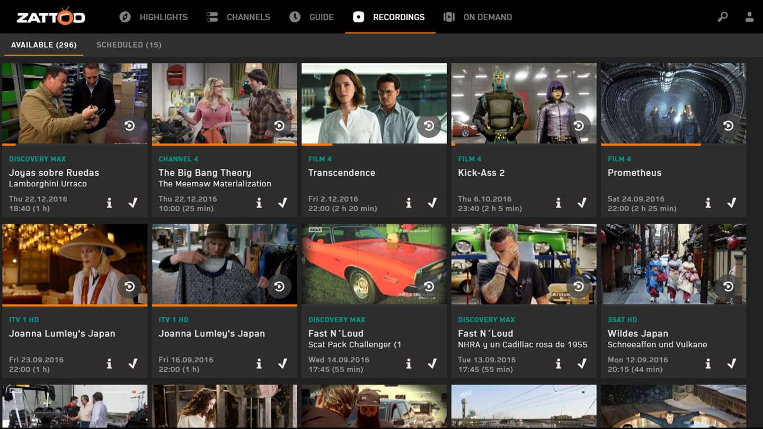The image size is (763, 429).
Task: Show info for Fast N'Loud NHRA episode
Action: [558, 364]
